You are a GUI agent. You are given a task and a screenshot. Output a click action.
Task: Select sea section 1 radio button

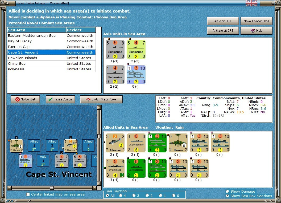pyautogui.click(x=160, y=196)
